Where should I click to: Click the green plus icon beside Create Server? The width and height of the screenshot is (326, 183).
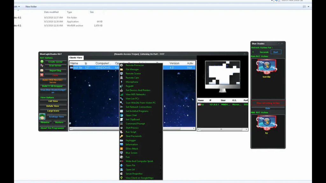(42, 62)
